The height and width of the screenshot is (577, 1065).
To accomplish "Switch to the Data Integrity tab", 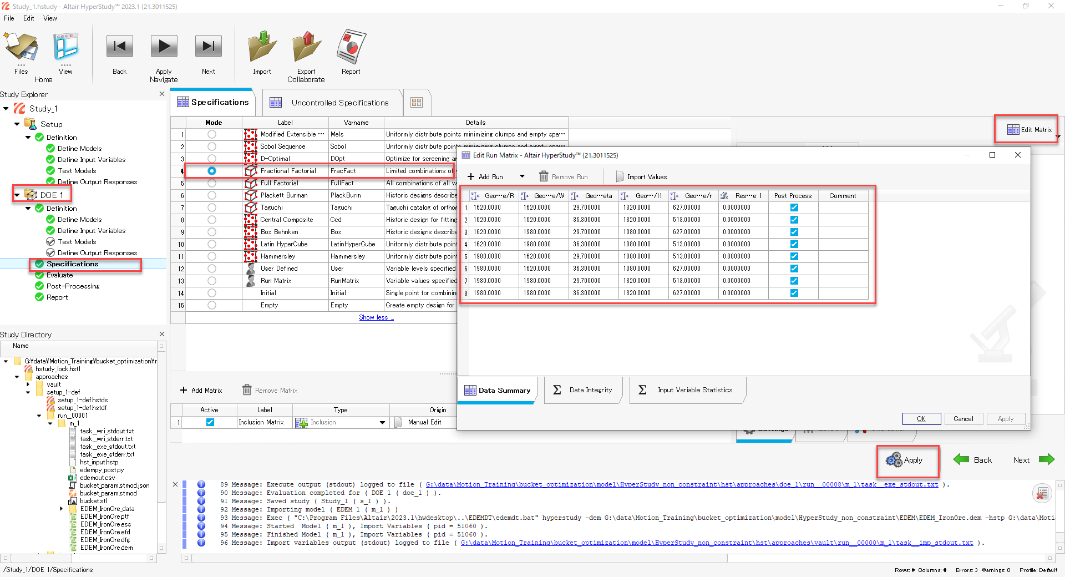I will tap(583, 390).
